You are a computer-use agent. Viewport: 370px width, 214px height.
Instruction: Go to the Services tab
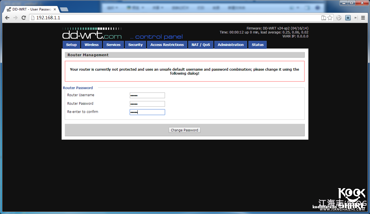click(113, 45)
